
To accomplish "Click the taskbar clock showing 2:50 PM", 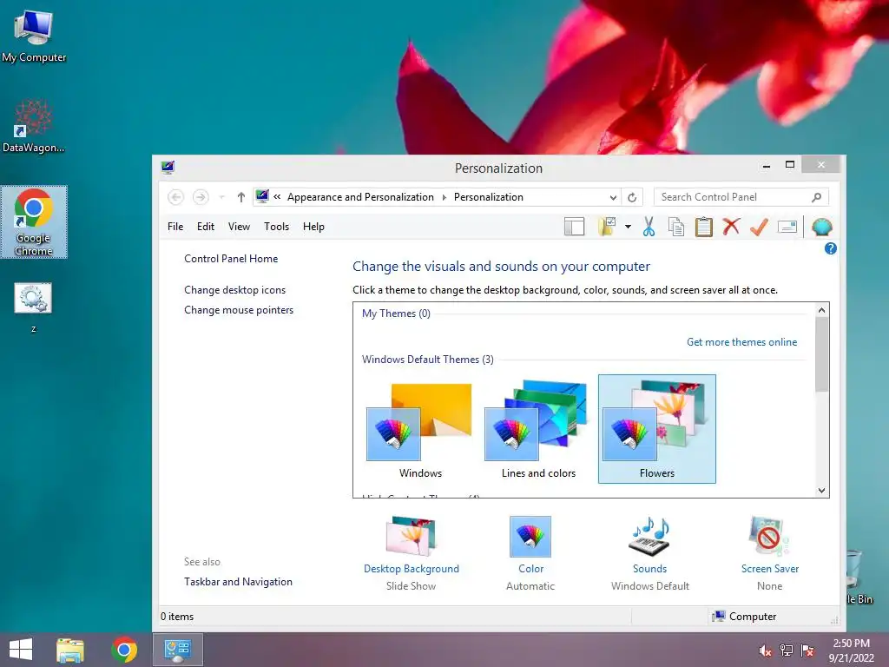I will [851, 650].
